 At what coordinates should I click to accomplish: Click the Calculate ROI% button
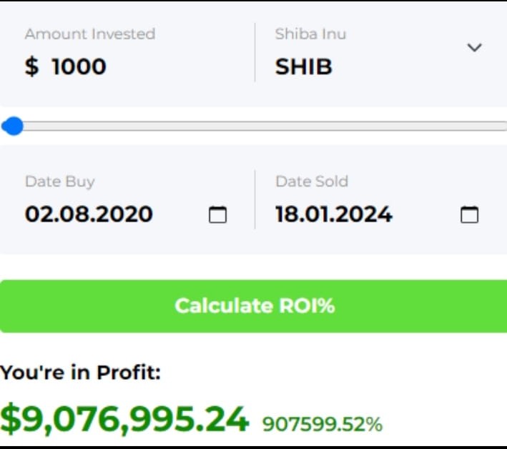(253, 306)
